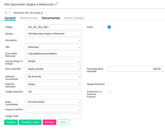Open the Base Imponible dropdown
Image resolution: width=165 pixels, height=129 pixels.
click(53, 69)
